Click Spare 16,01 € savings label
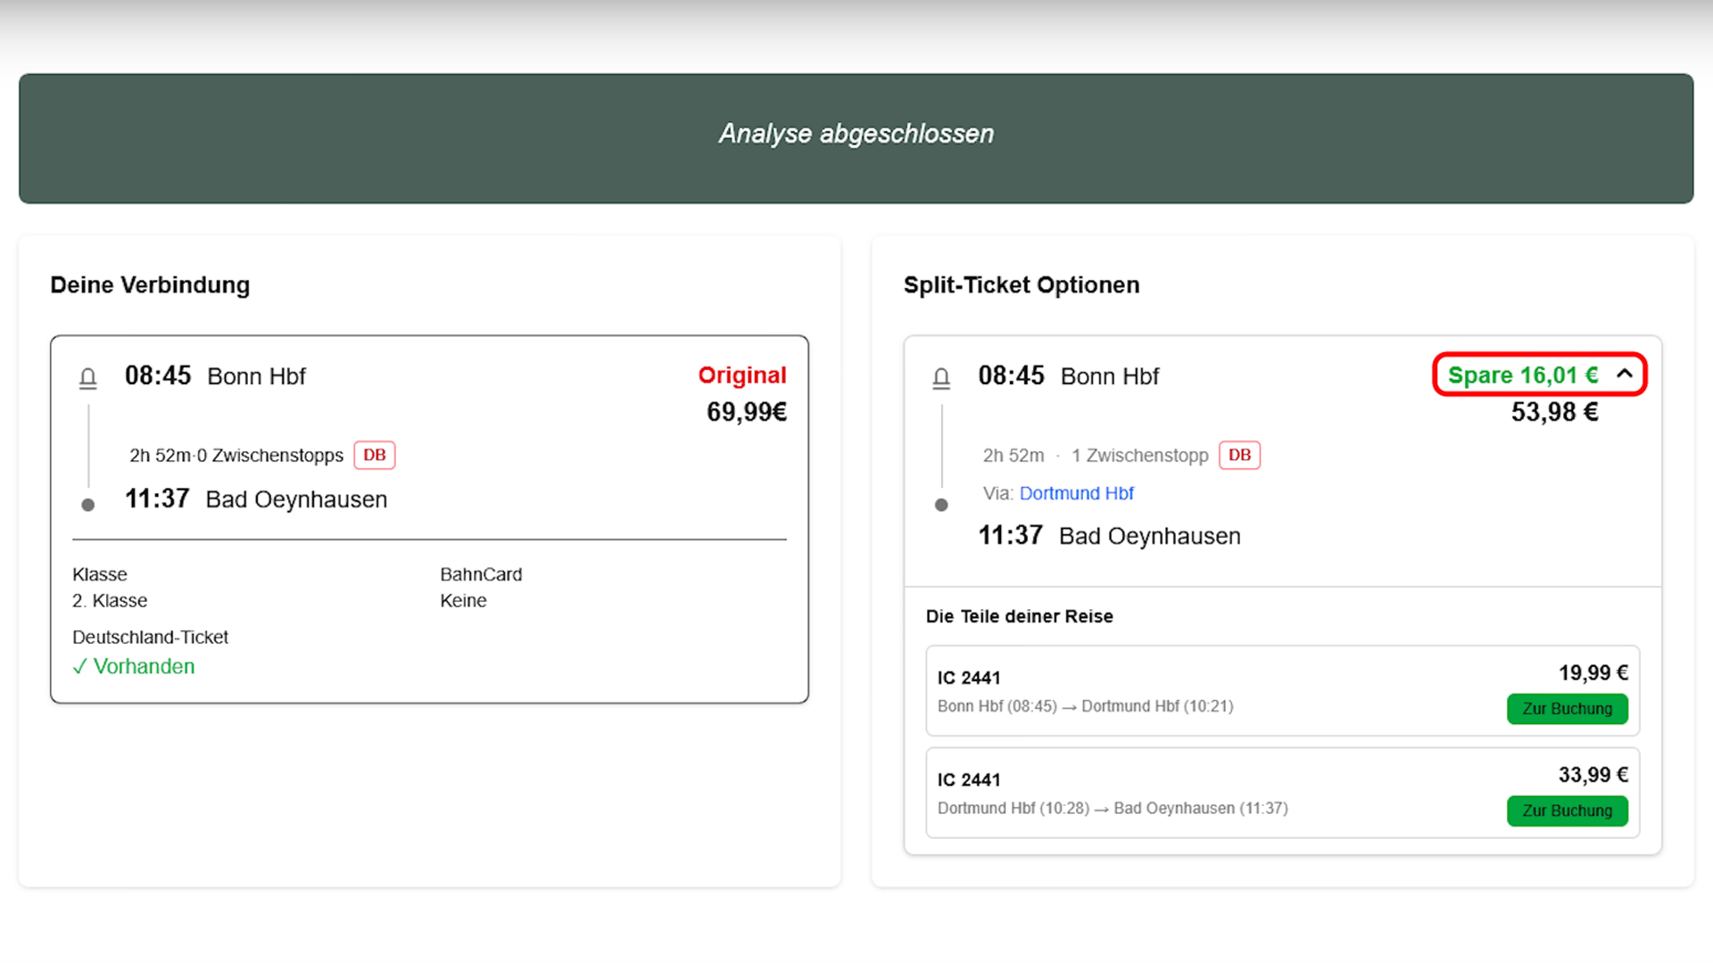 [x=1522, y=375]
